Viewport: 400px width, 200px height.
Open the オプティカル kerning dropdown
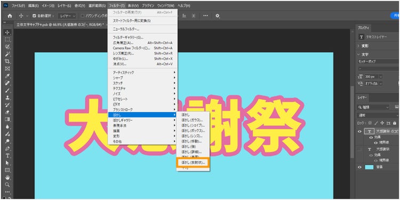pos(374,83)
